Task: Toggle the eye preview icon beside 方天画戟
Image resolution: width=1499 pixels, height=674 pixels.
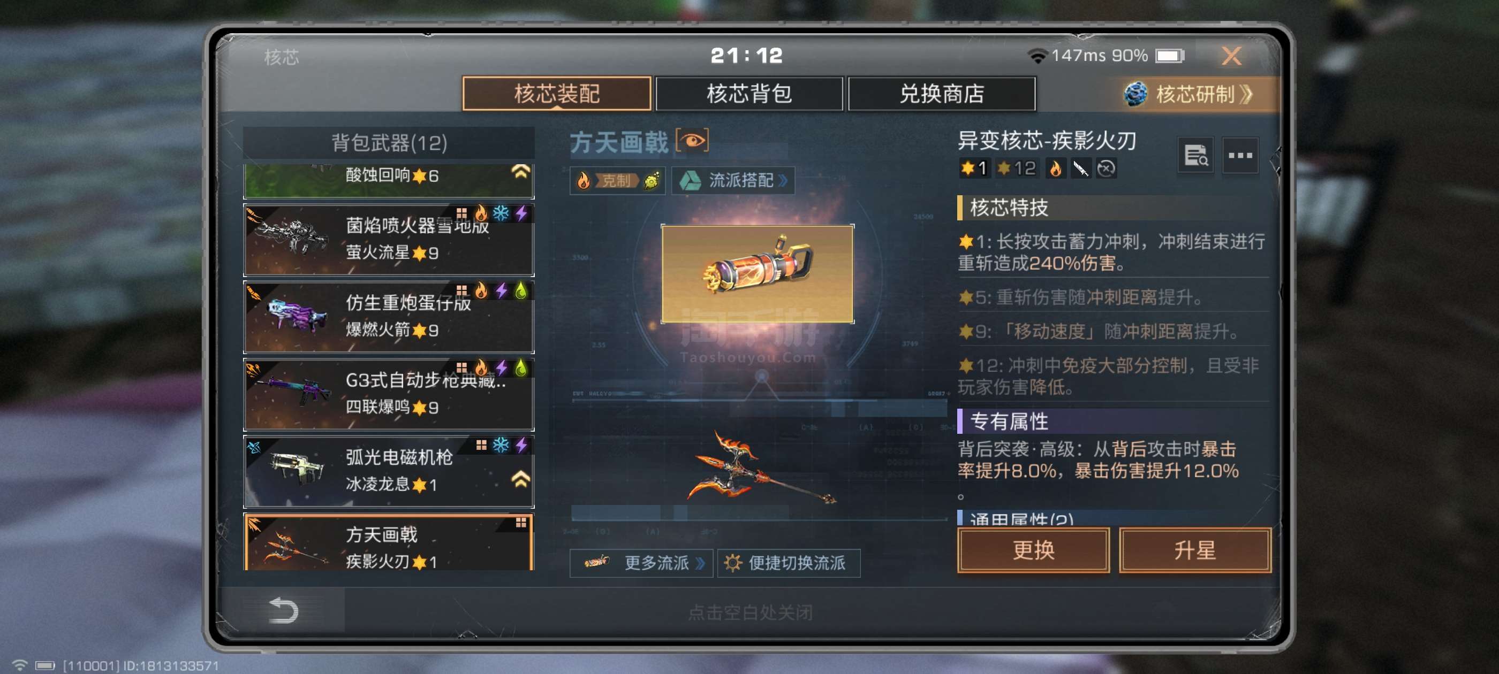Action: 692,141
